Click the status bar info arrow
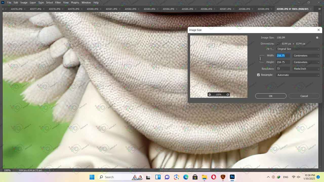This screenshot has height=182, width=324. click(50, 170)
